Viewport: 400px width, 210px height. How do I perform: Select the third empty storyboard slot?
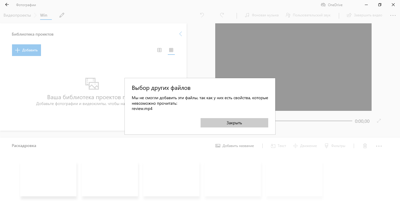[x=171, y=179]
